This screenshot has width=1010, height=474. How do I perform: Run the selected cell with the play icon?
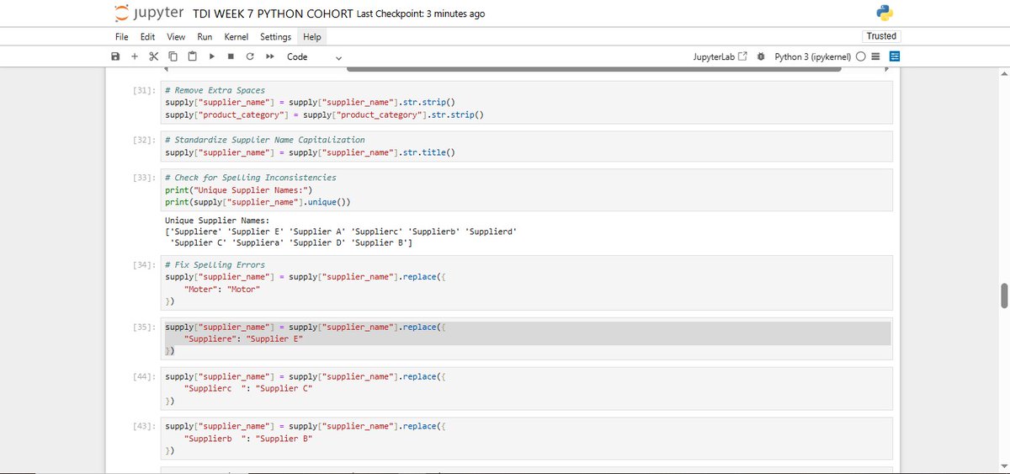pyautogui.click(x=212, y=56)
